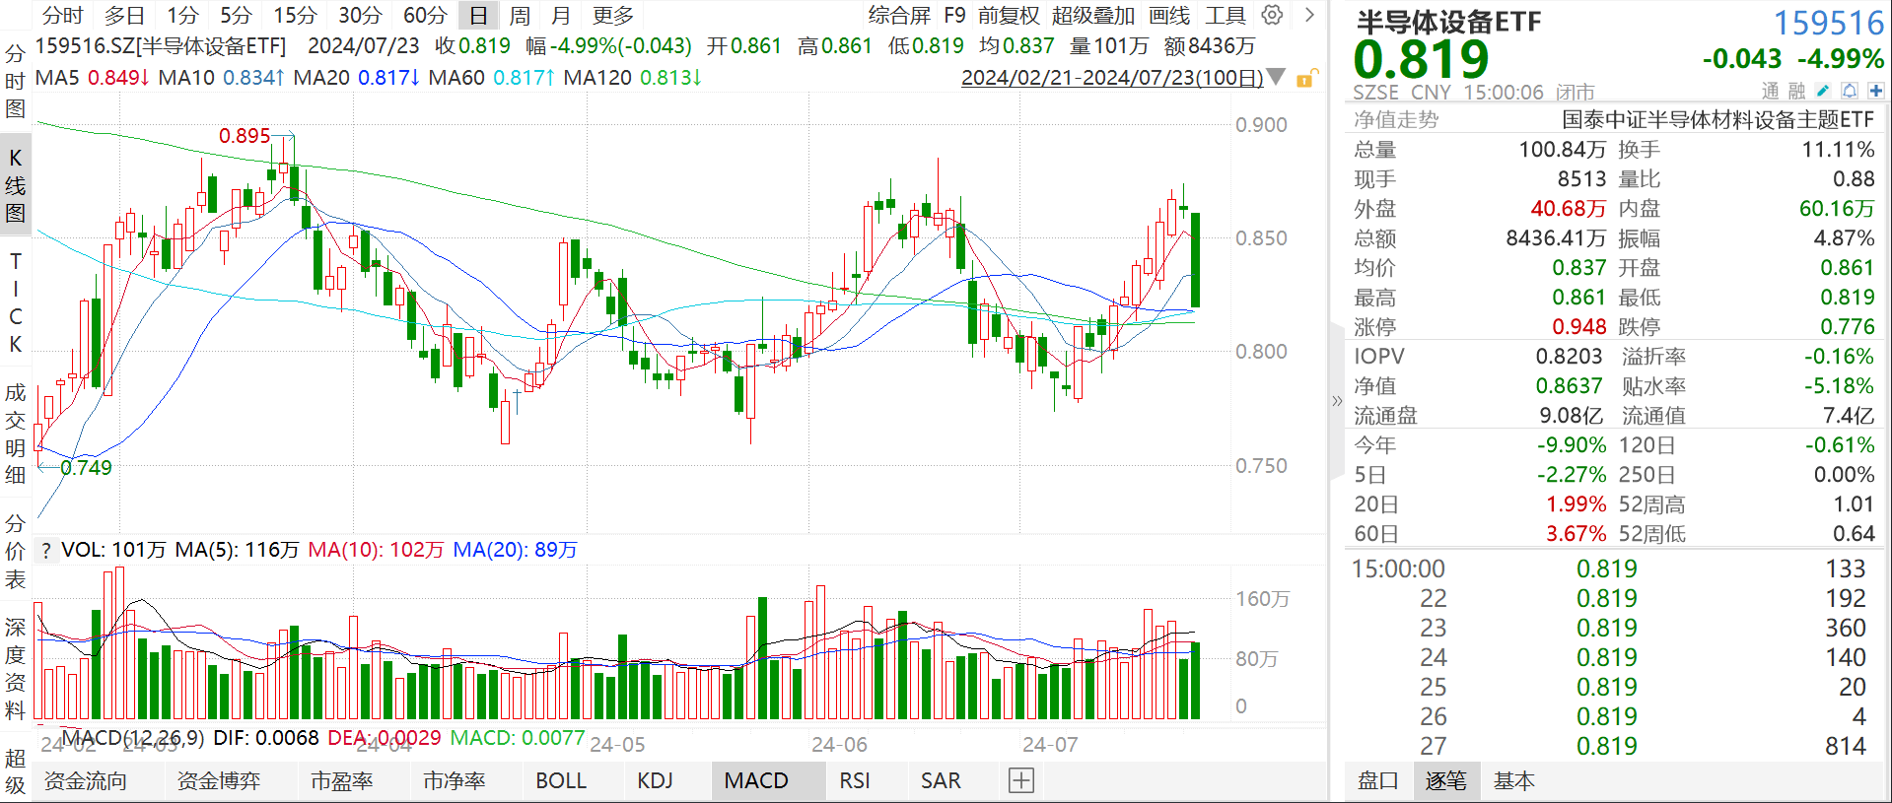Select 15分 interval

[296, 15]
